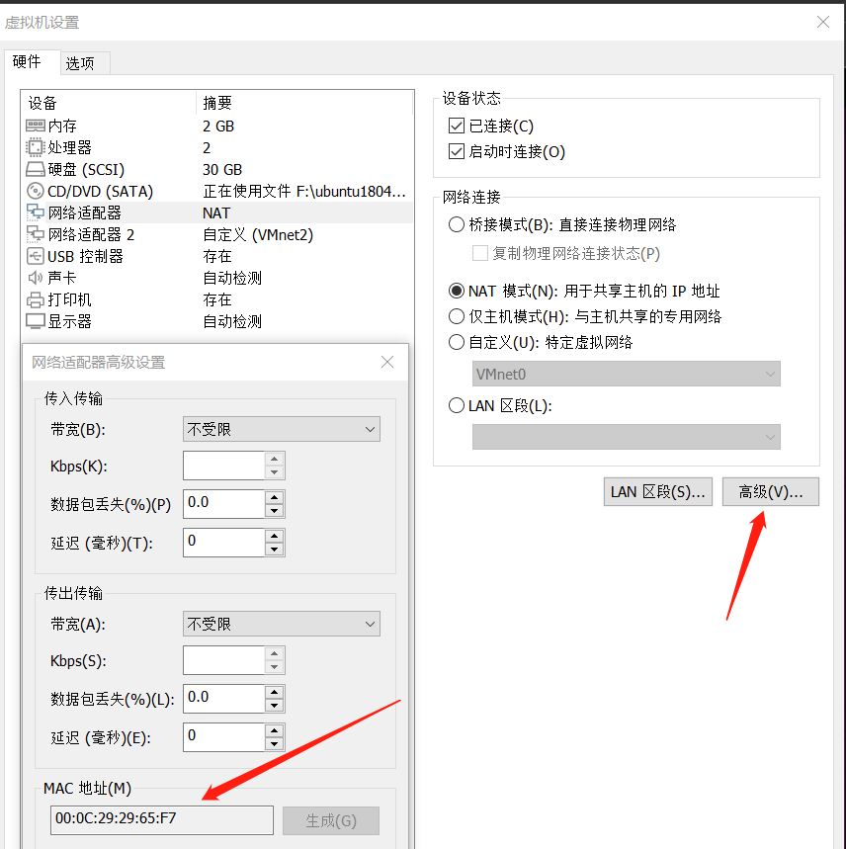Click the incoming Kbps(K) input field
Viewport: 846px width, 849px height.
pos(223,466)
